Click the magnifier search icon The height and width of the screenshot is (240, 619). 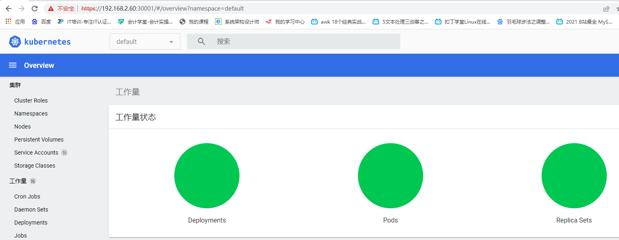tap(201, 41)
